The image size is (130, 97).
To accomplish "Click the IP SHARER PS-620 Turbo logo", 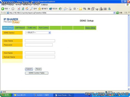I will 12,21.
